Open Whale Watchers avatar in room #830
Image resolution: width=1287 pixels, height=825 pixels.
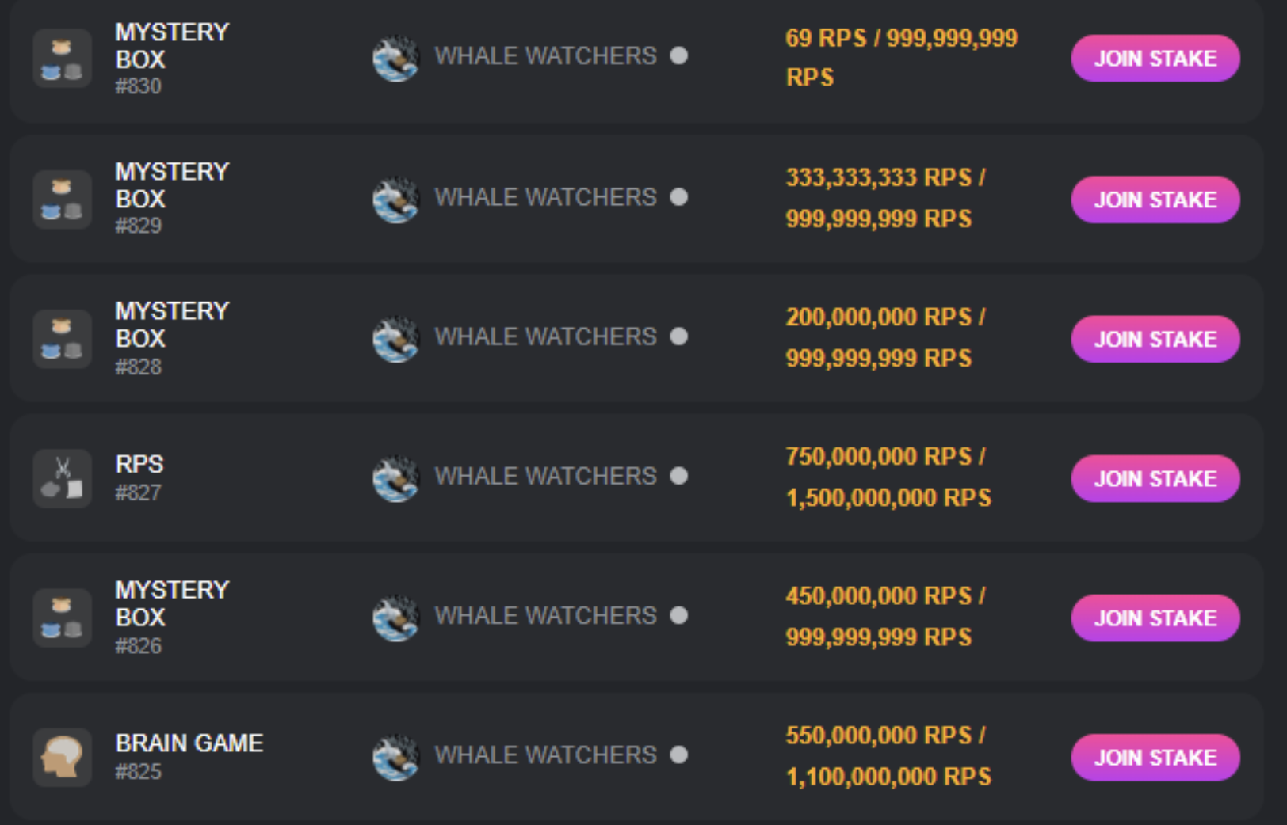tap(395, 58)
